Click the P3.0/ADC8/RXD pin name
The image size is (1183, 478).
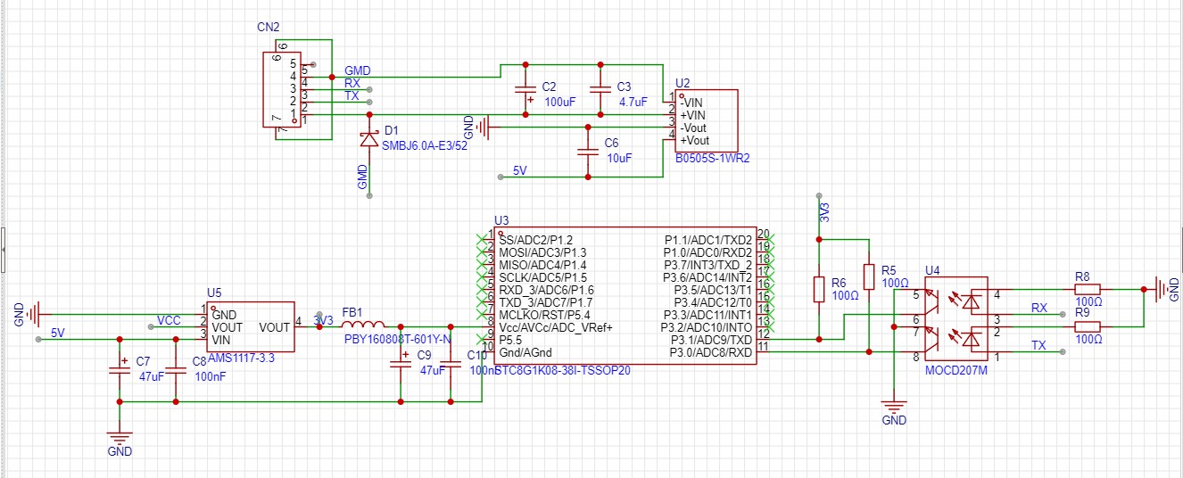[x=711, y=352]
